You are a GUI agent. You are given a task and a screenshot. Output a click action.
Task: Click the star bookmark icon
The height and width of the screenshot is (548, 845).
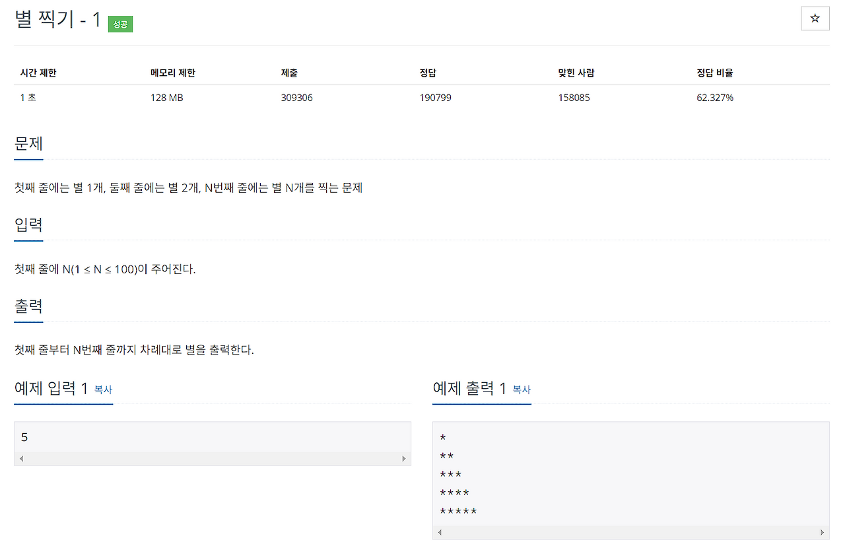coord(815,18)
